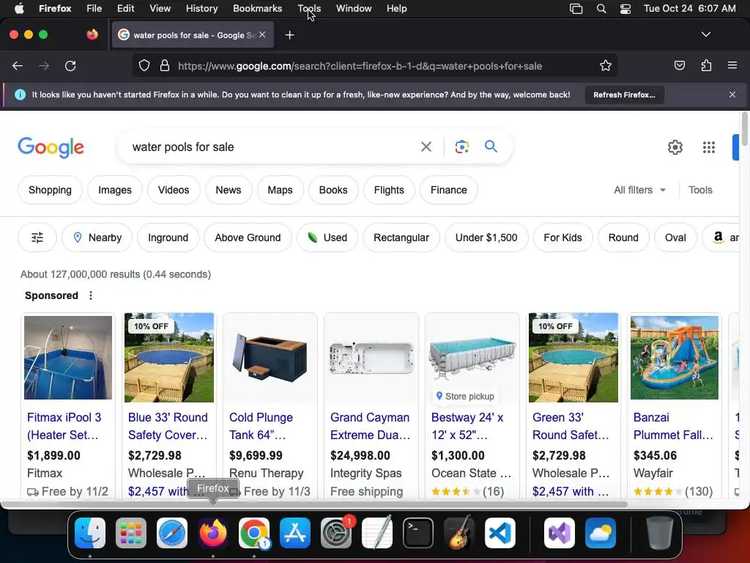Launch Google Chrome from the dock
Screen dimensions: 750x563
[254, 533]
